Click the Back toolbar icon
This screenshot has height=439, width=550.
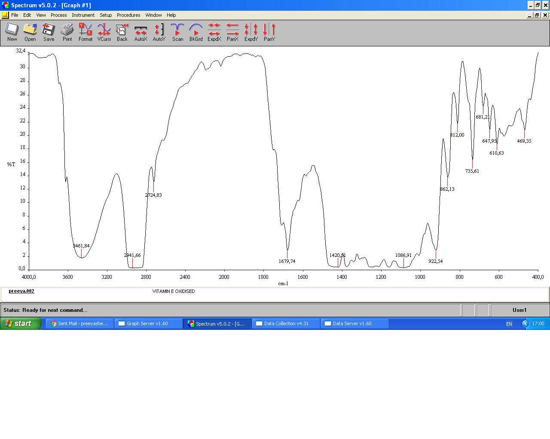tap(122, 33)
